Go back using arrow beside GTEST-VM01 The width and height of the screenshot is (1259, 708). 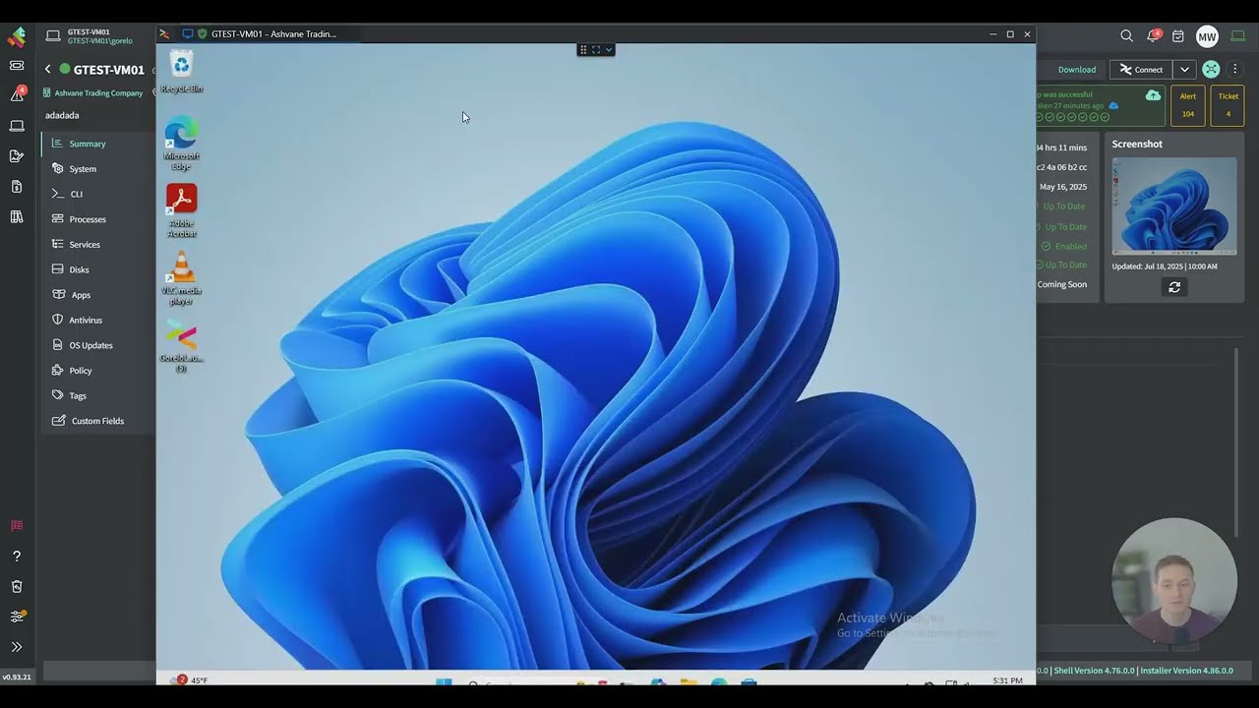coord(47,69)
